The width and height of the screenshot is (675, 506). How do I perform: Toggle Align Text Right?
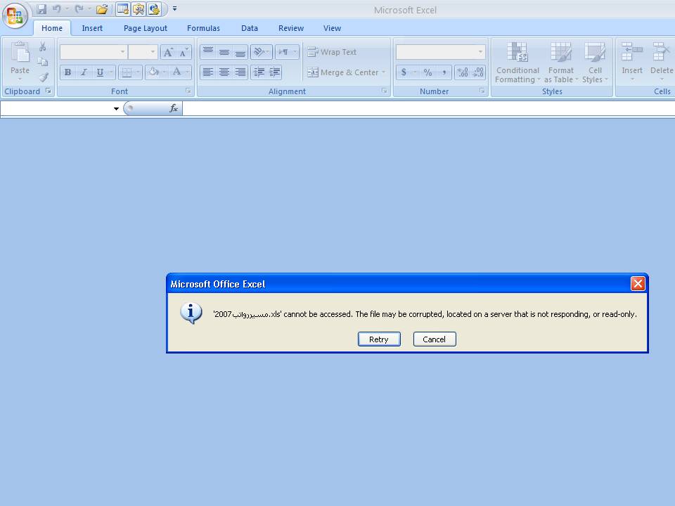(240, 72)
